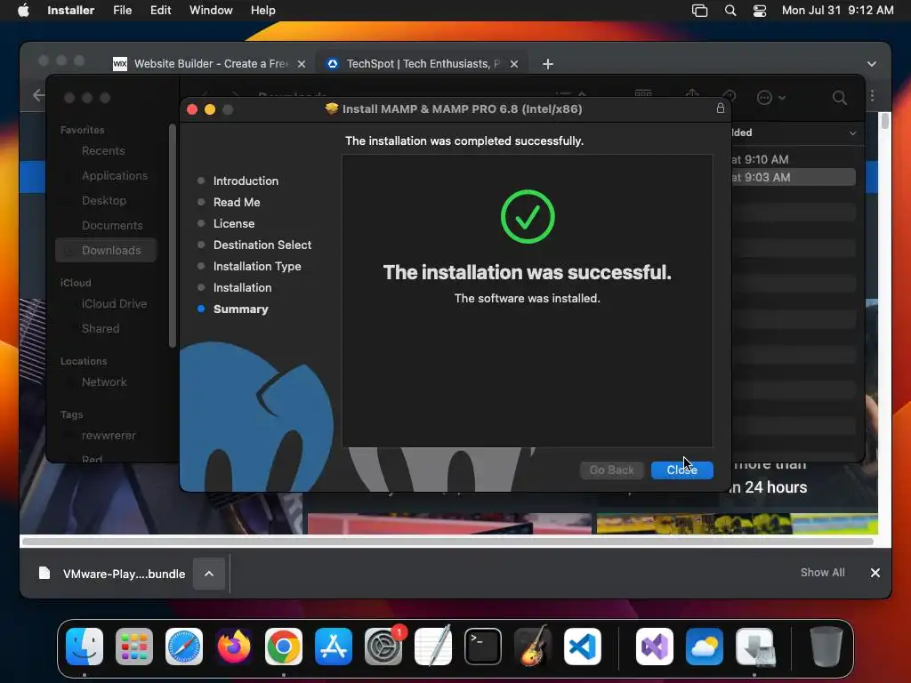Open the Apple menu

[23, 11]
